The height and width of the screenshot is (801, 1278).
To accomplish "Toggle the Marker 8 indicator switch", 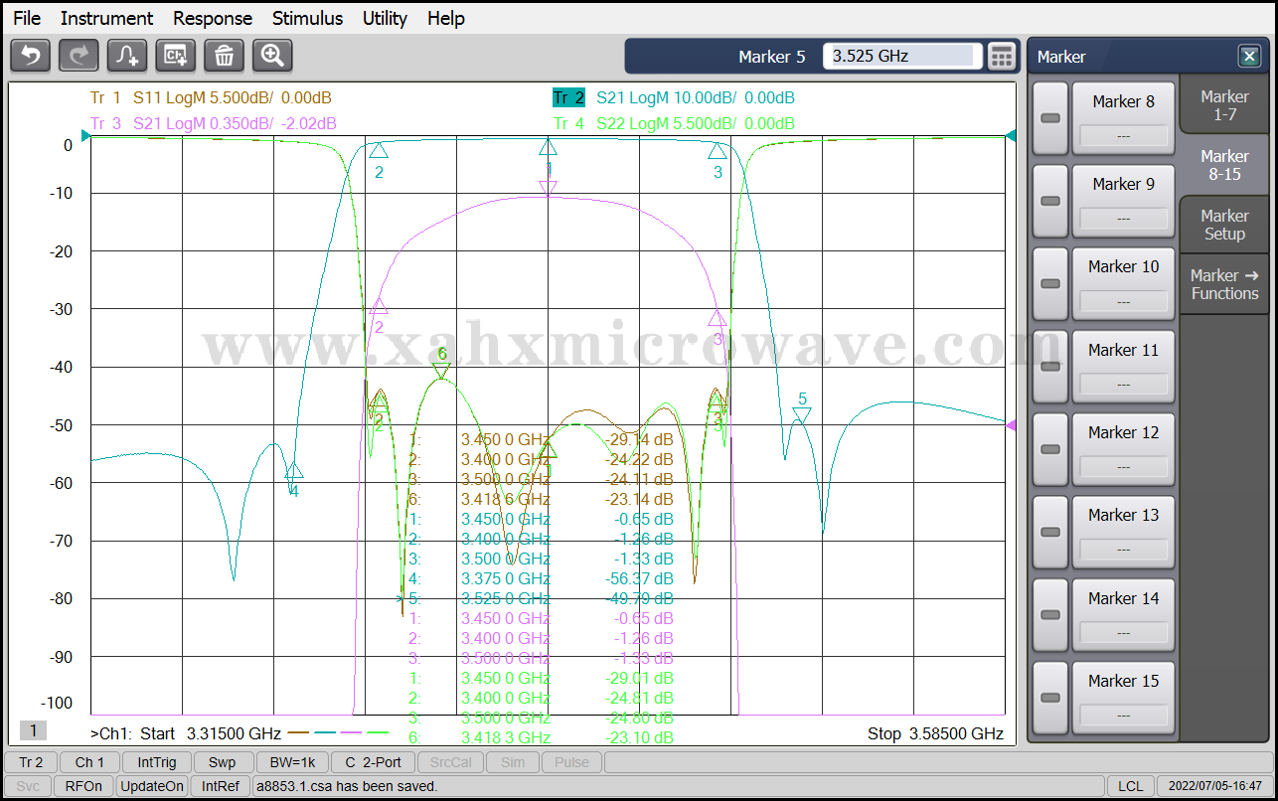I will click(1049, 118).
